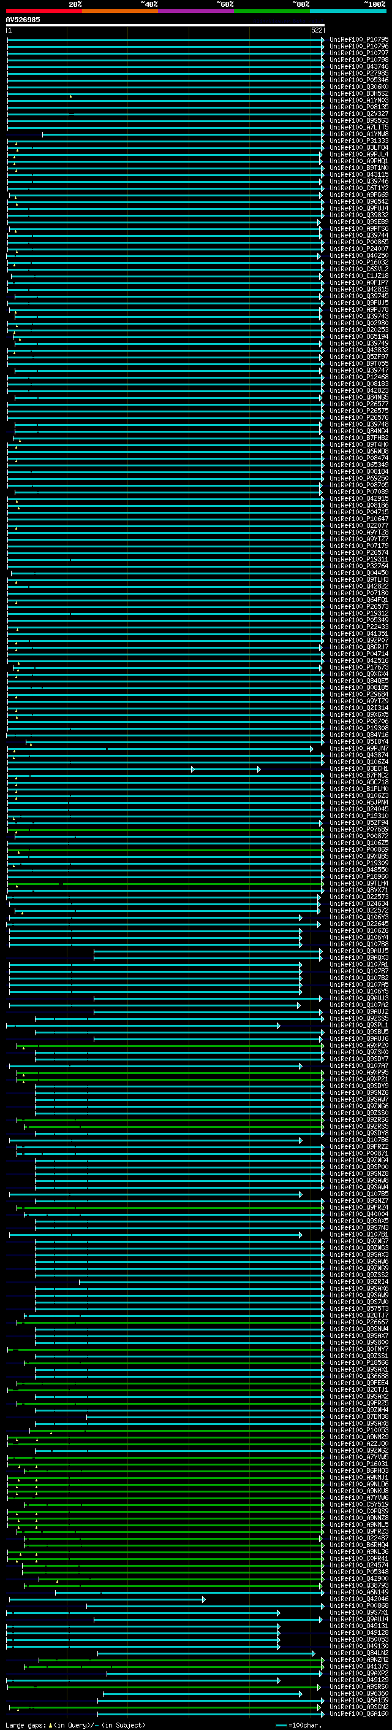This screenshot has width=392, height=1730.
Task: Select the UniRef100_P29684 label
Action: pos(359,693)
